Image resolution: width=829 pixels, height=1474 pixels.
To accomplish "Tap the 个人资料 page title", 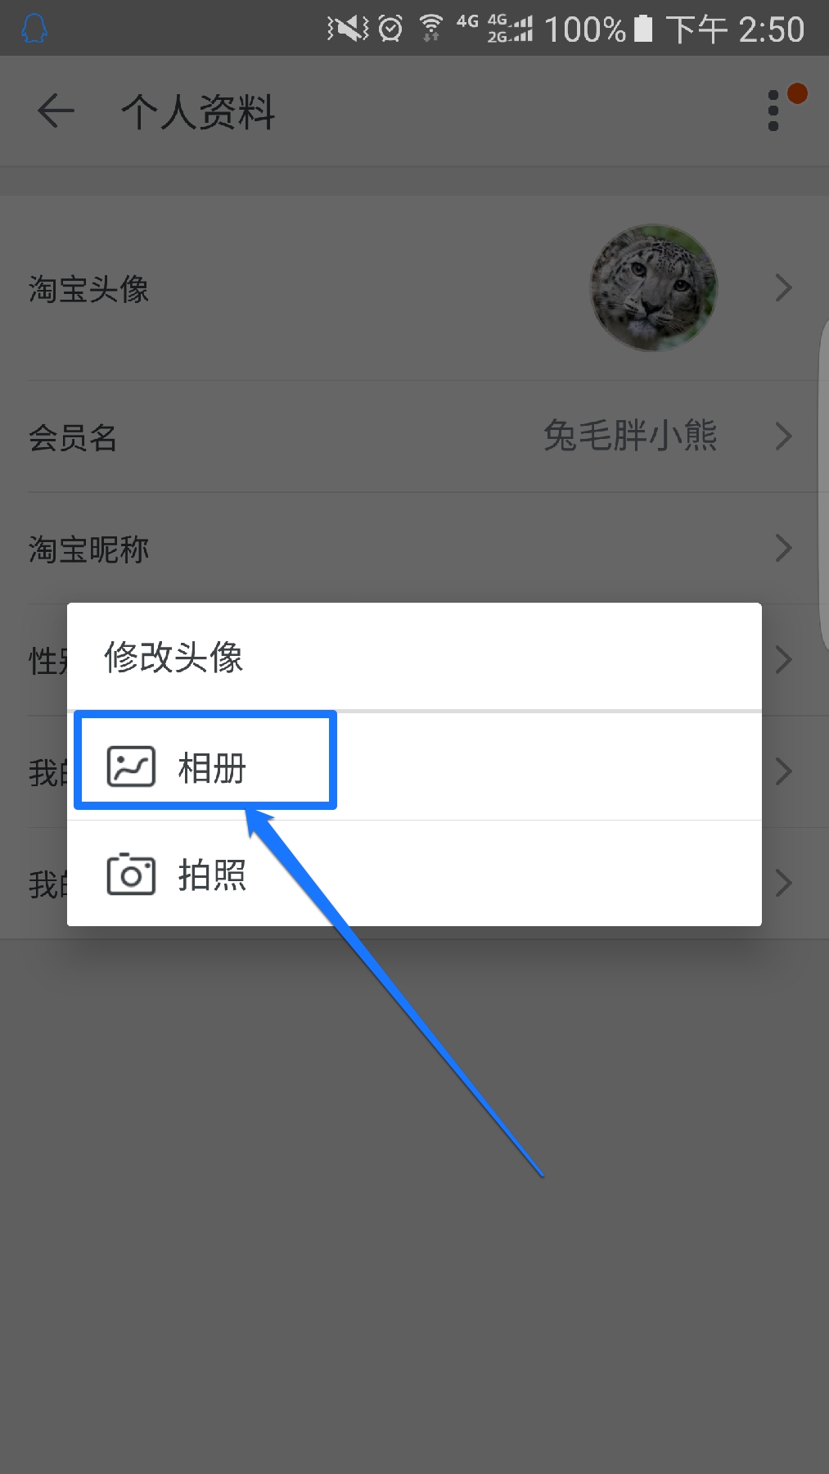I will (x=198, y=111).
